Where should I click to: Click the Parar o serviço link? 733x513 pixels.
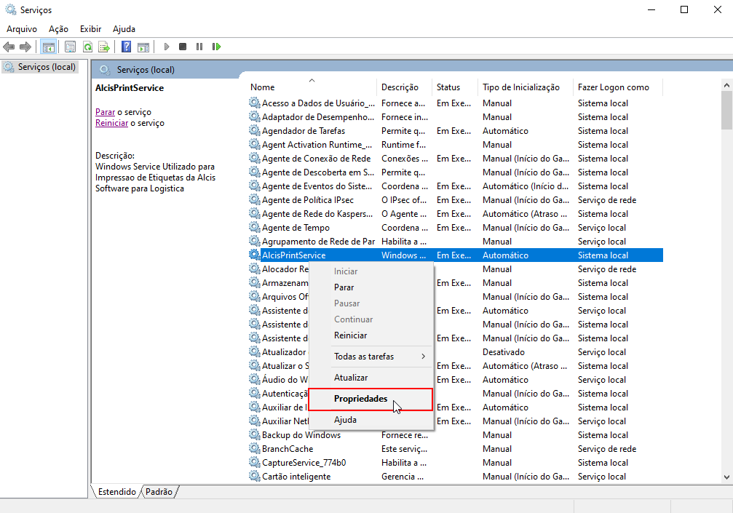(105, 112)
